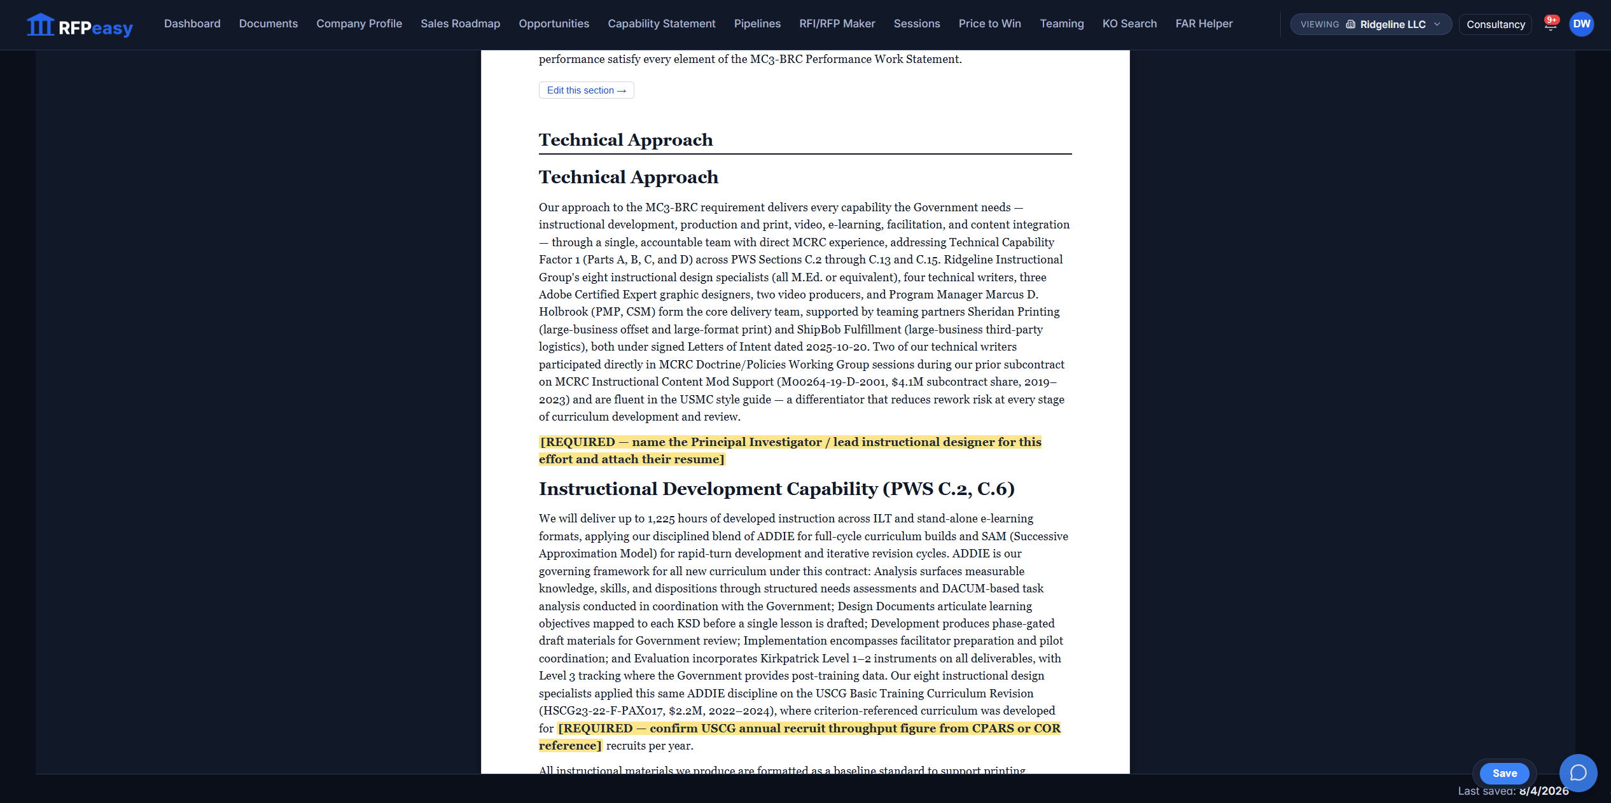Go to Teaming
This screenshot has width=1611, height=803.
pos(1062,24)
